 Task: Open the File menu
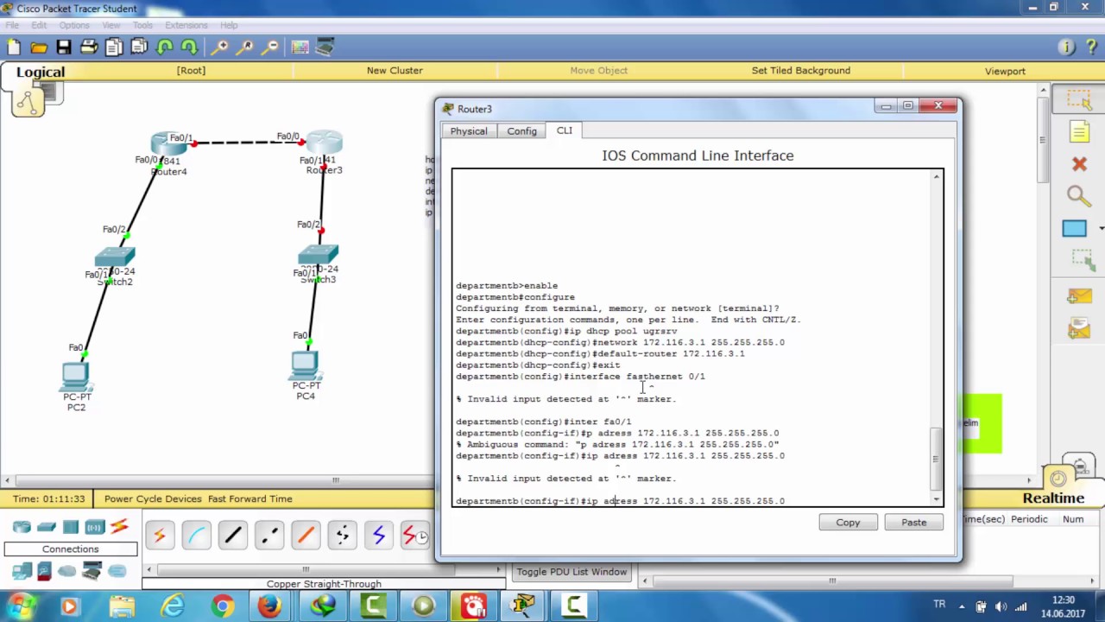(x=12, y=25)
